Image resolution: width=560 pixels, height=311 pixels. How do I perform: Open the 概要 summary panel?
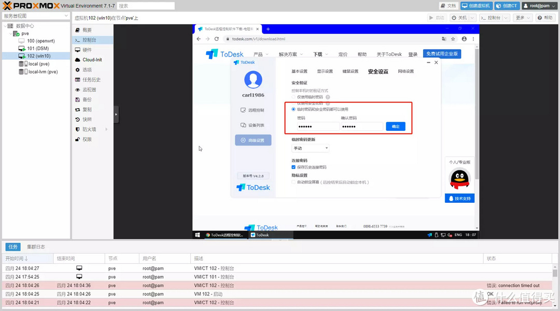93,30
